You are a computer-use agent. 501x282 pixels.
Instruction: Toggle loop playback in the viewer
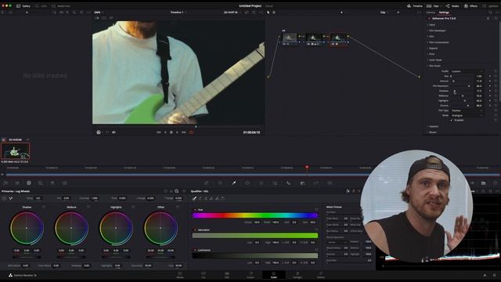pyautogui.click(x=191, y=132)
